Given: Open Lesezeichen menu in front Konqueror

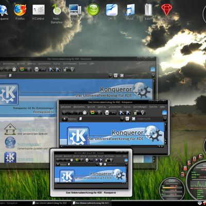Looking at the screenshot, I should point(115,107).
